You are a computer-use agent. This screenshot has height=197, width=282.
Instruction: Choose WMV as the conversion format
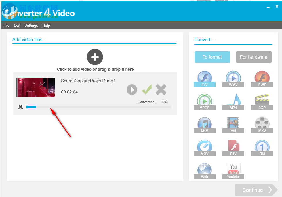[233, 78]
